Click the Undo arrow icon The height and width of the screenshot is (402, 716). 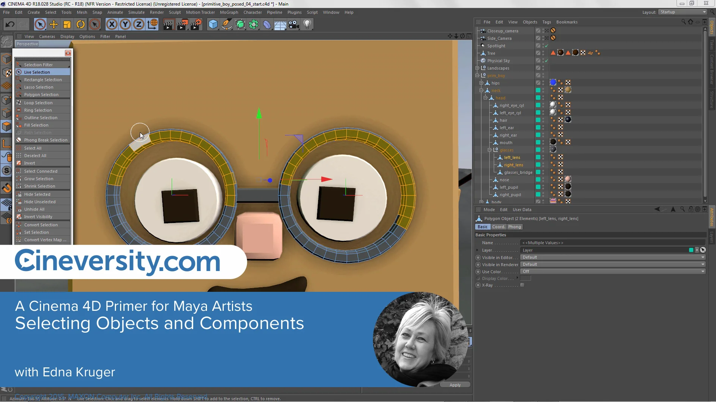click(10, 25)
